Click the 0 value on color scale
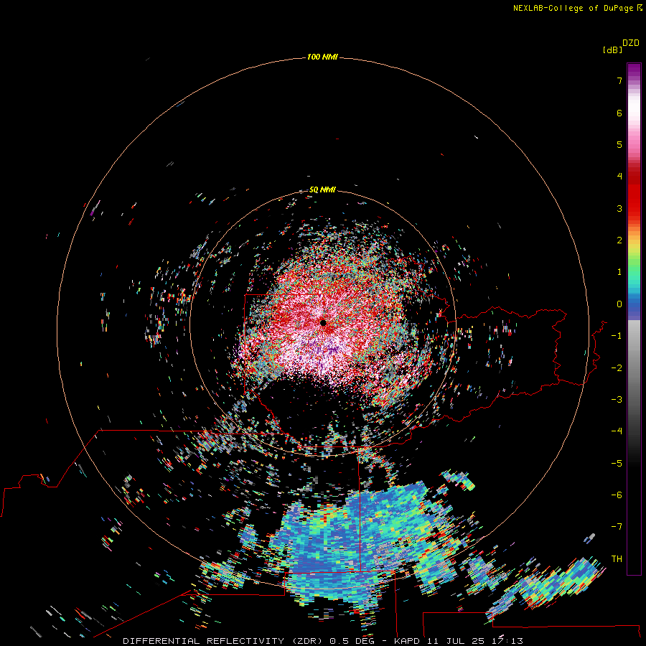The height and width of the screenshot is (646, 646). (x=619, y=304)
